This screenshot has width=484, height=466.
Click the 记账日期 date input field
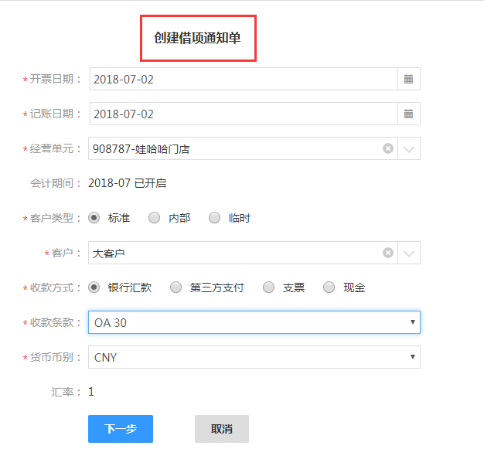click(x=244, y=114)
